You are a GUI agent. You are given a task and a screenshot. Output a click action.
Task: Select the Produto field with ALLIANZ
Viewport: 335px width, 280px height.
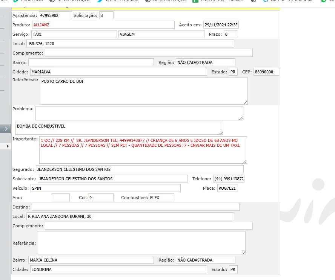click(103, 25)
